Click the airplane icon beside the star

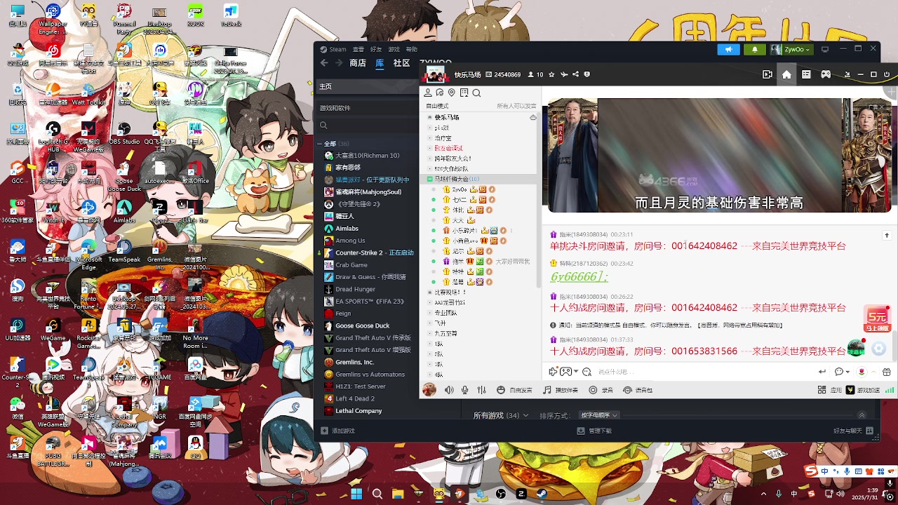pyautogui.click(x=564, y=74)
